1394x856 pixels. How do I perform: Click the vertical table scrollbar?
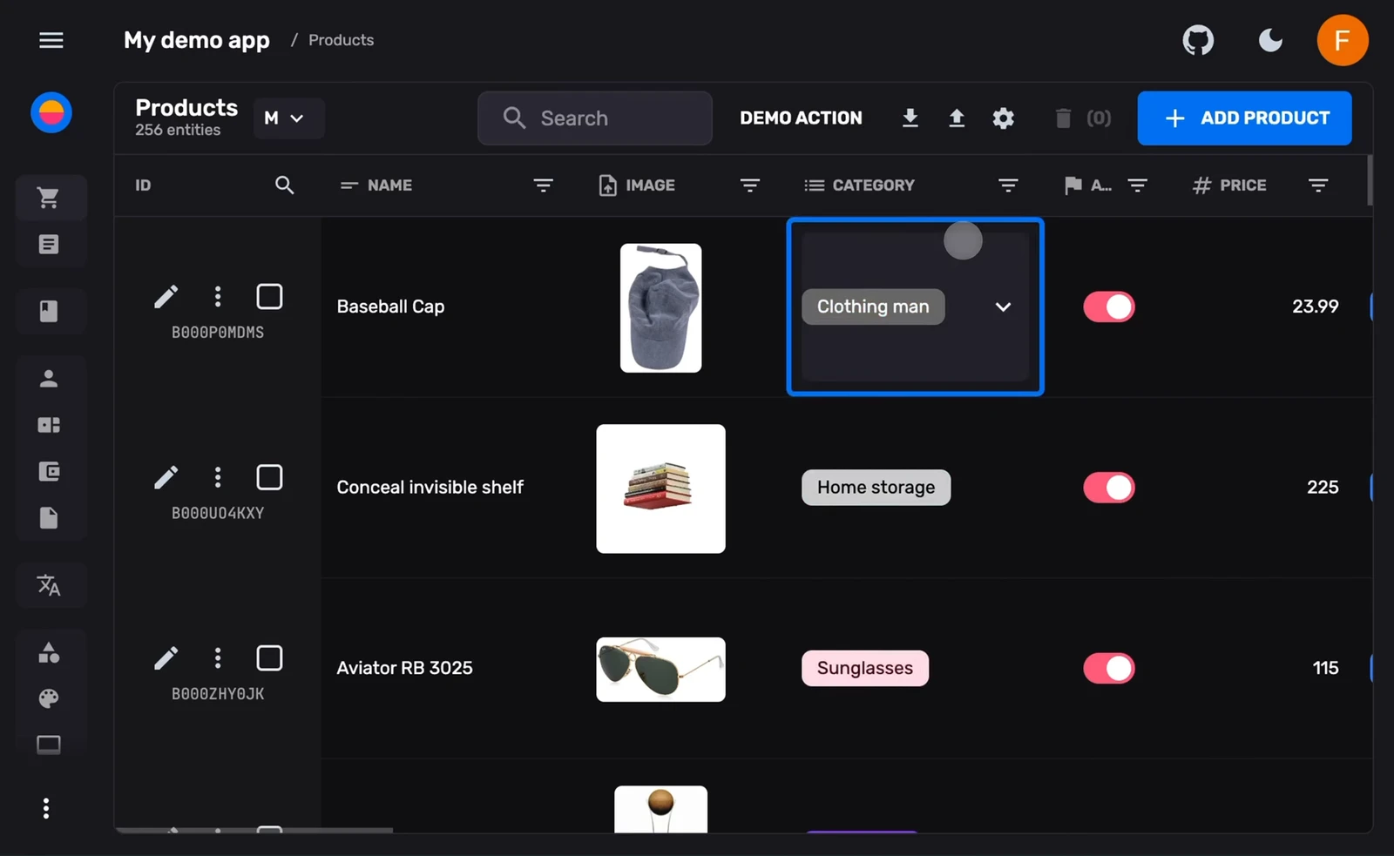(1370, 180)
